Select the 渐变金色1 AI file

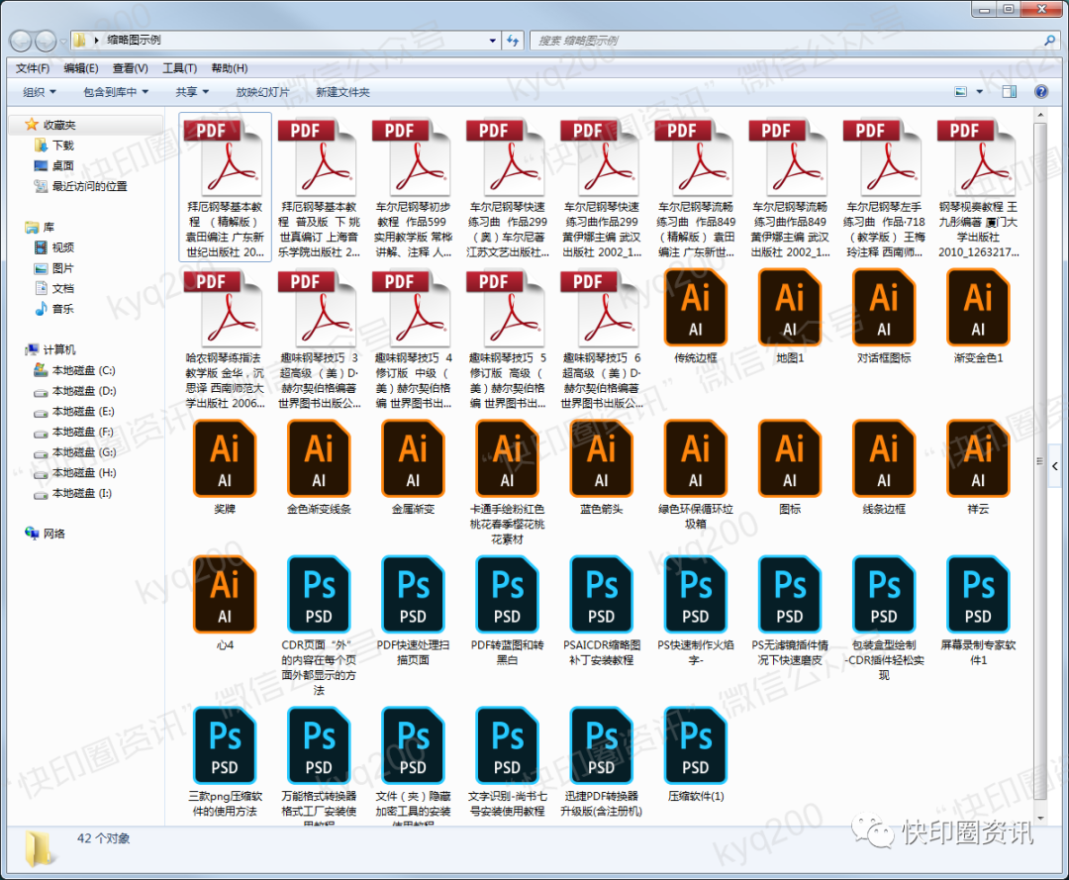click(x=978, y=317)
